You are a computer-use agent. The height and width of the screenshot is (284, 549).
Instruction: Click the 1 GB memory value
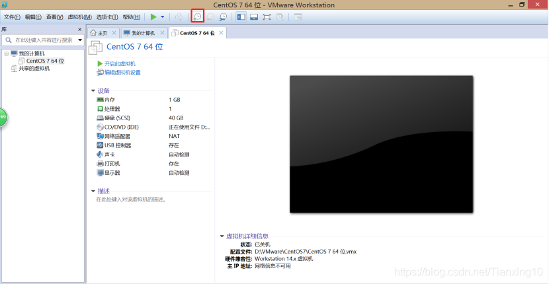pos(175,100)
